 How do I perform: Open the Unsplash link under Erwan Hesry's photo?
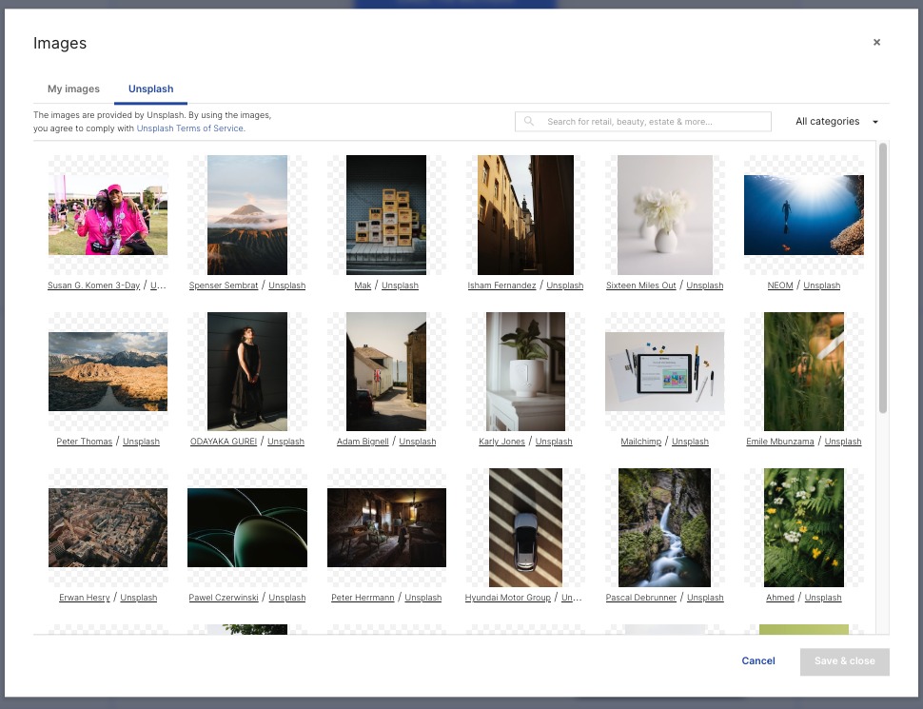138,598
